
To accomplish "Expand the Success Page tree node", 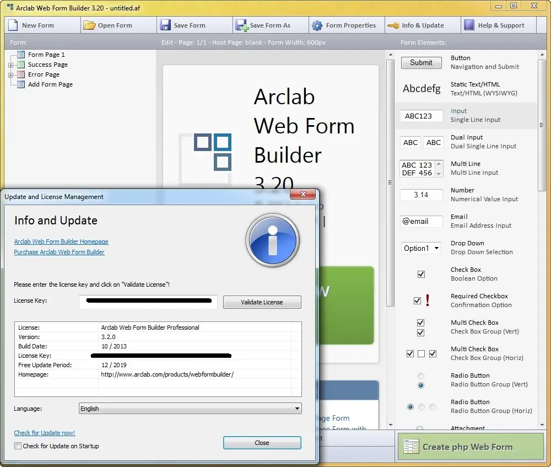I will 10,65.
